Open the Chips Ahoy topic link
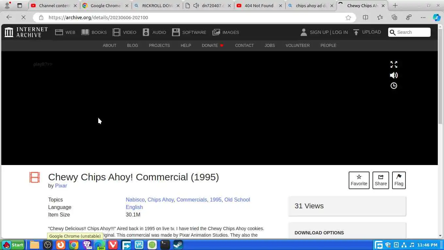444x250 pixels. (161, 200)
